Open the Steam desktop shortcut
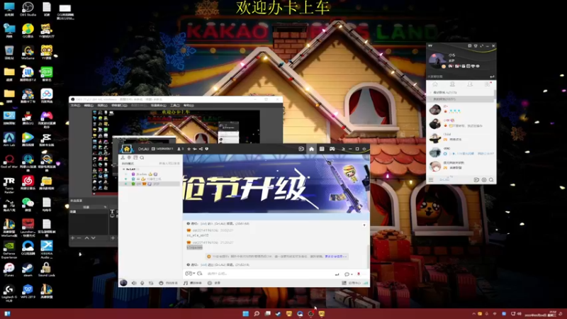 coord(28,269)
